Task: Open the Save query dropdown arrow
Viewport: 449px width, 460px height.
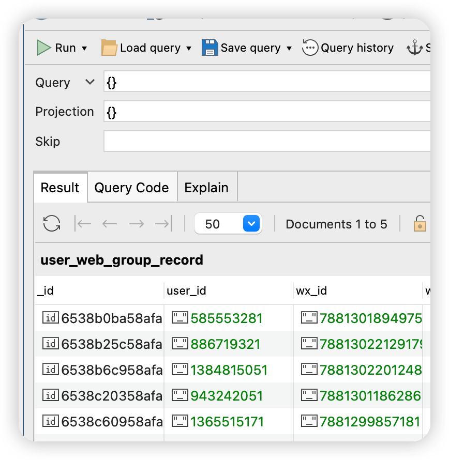Action: click(x=289, y=48)
